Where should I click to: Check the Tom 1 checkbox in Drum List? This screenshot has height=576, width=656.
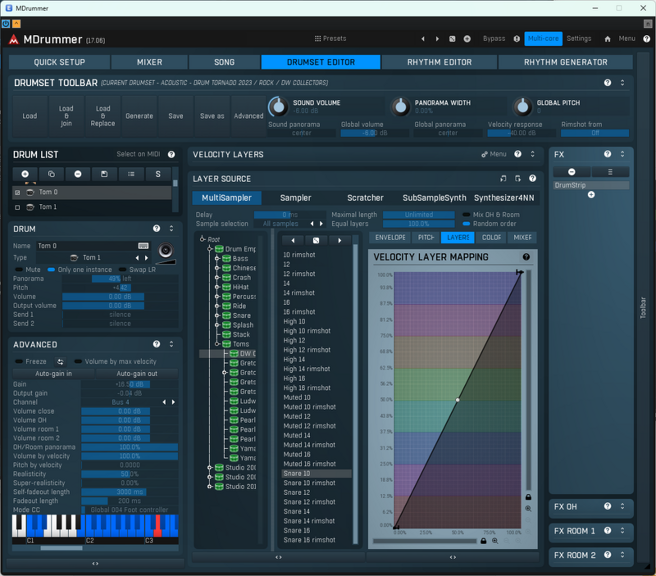pyautogui.click(x=18, y=207)
